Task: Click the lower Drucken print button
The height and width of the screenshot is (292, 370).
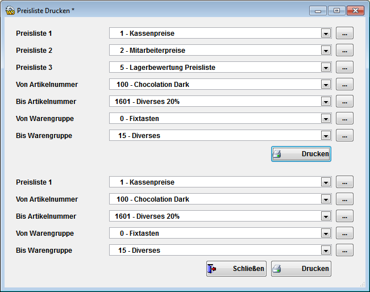Action: 301,268
